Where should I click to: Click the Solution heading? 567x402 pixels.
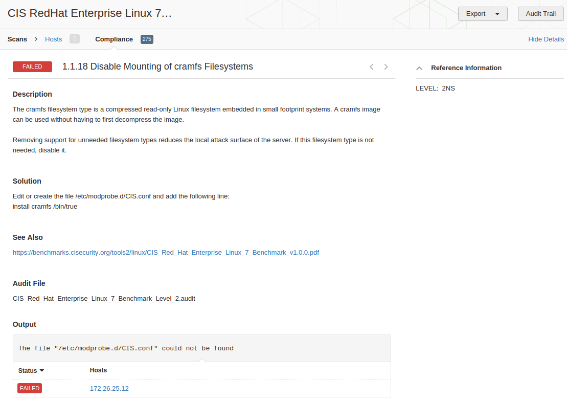(x=27, y=181)
